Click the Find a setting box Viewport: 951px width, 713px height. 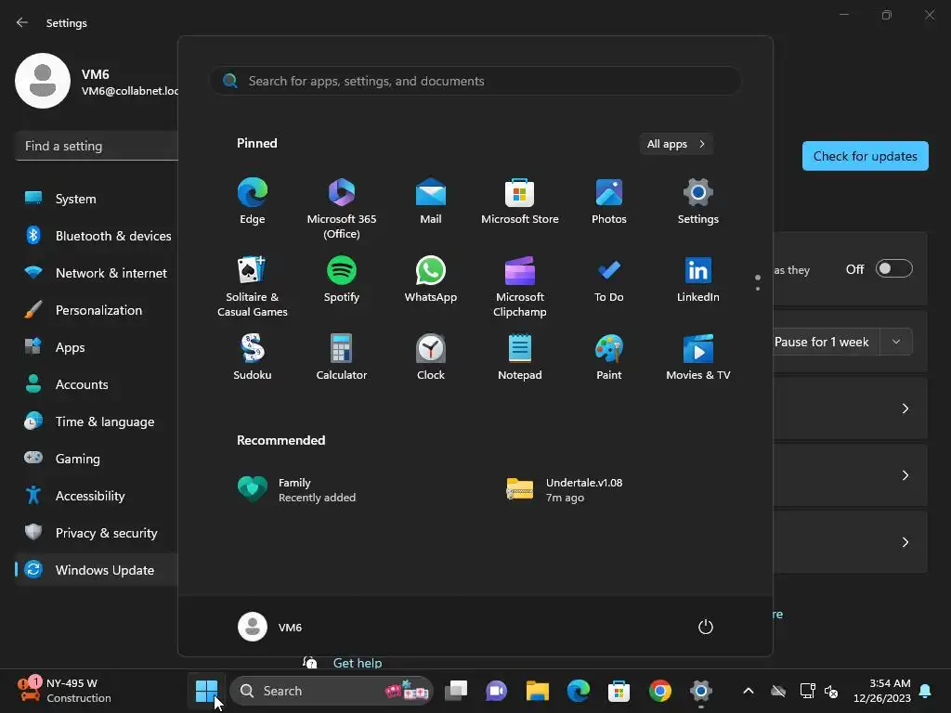pos(97,146)
